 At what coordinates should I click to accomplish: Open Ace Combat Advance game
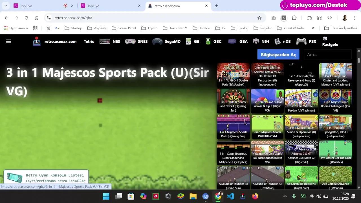336,178
